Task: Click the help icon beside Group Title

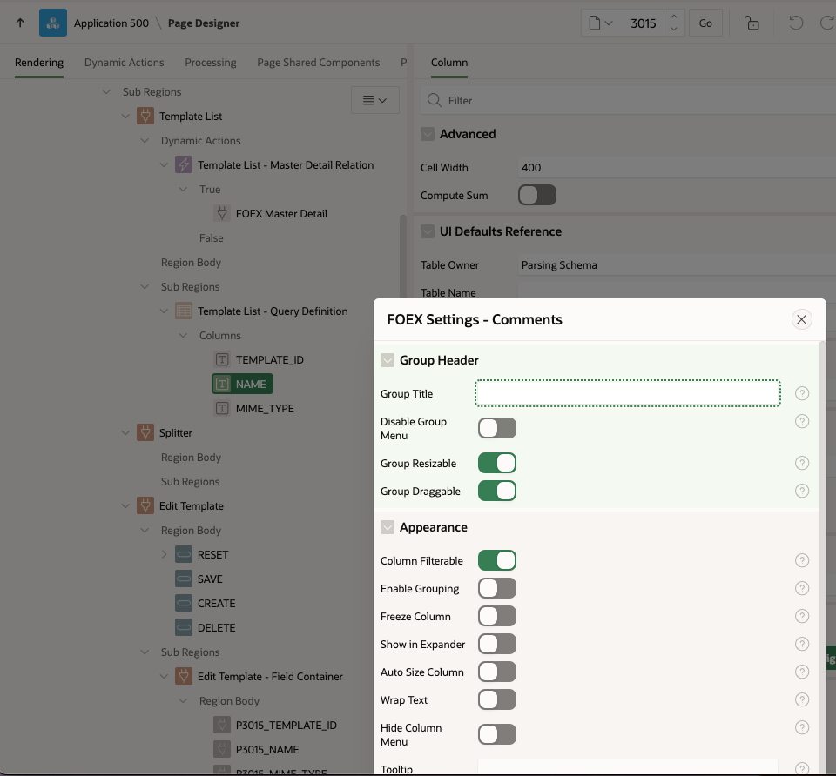Action: [802, 393]
